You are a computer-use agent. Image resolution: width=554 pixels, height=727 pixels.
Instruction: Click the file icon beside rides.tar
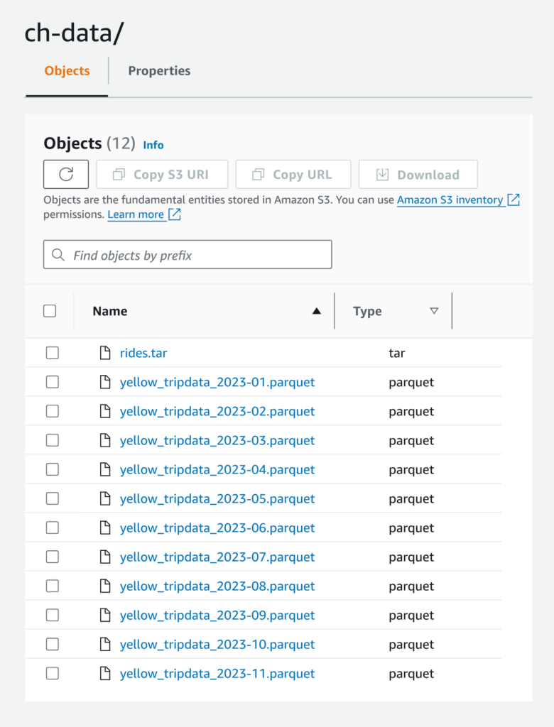[x=105, y=353]
